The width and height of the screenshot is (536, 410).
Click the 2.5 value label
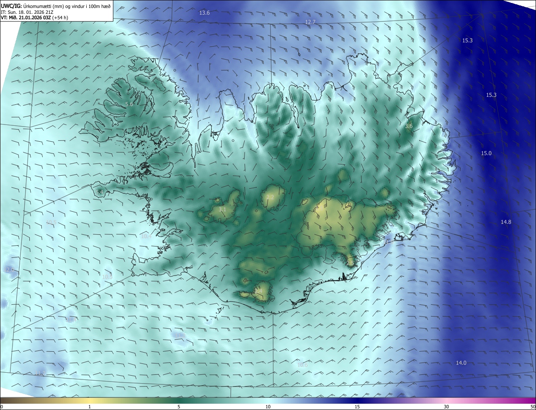click(350, 263)
